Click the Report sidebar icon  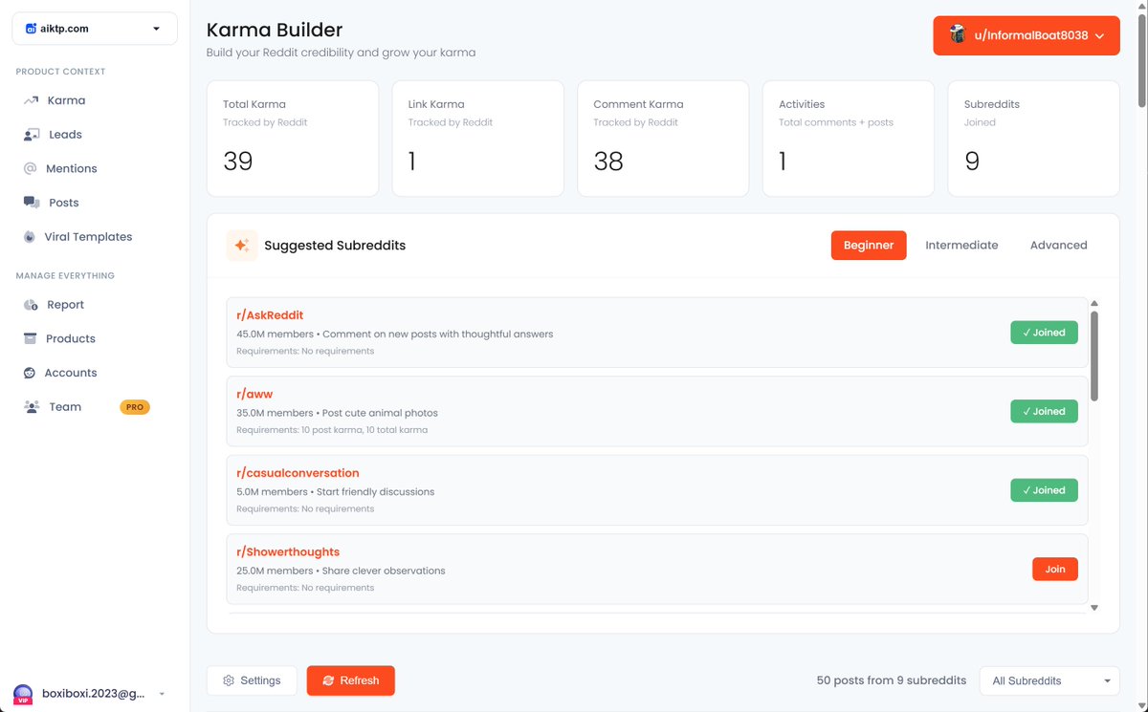[31, 305]
